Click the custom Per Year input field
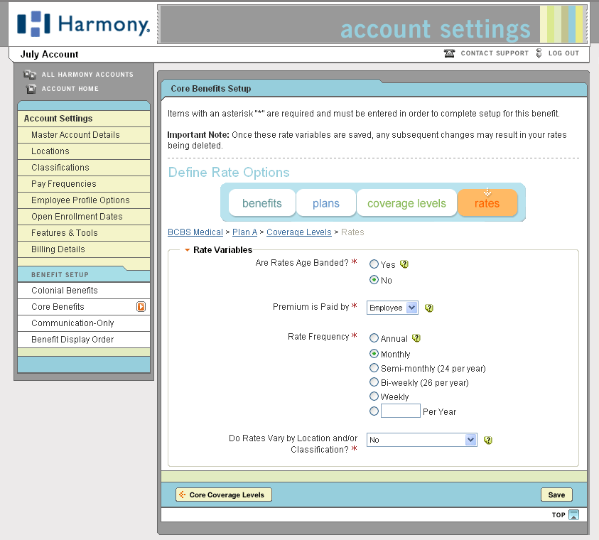 point(400,411)
